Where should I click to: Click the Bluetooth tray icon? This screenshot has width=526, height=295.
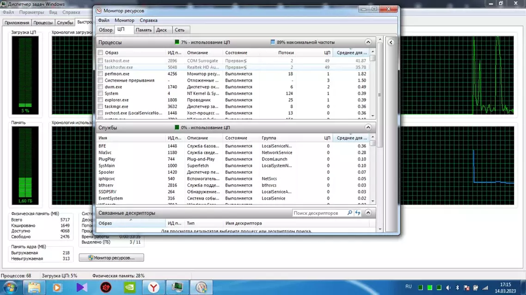tap(457, 288)
